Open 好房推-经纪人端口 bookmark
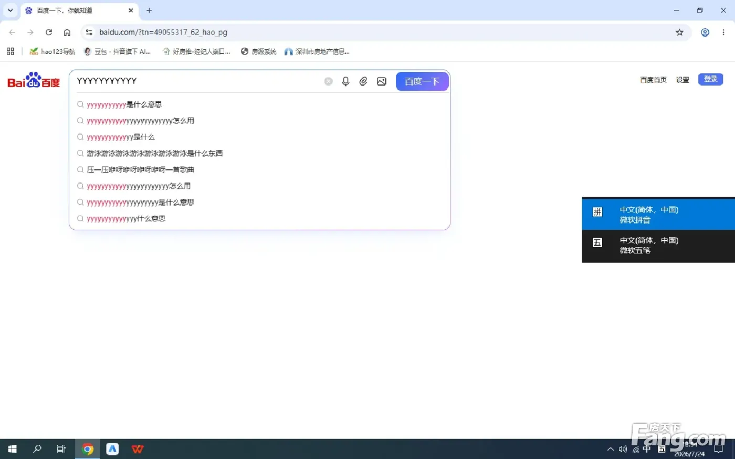Screen dimensions: 735x459 (196, 51)
